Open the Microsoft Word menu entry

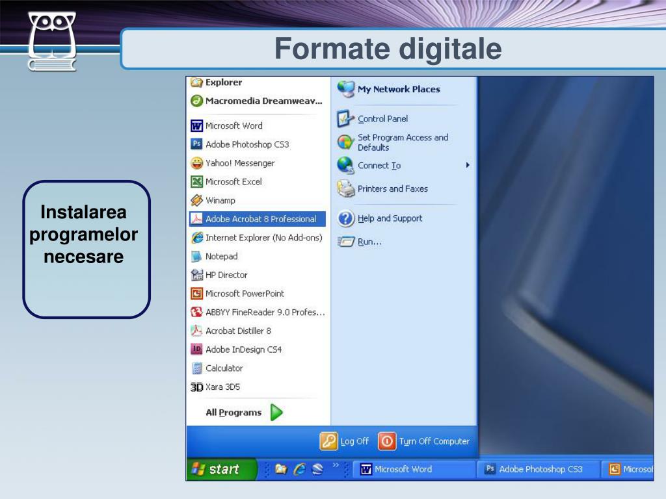click(258, 125)
